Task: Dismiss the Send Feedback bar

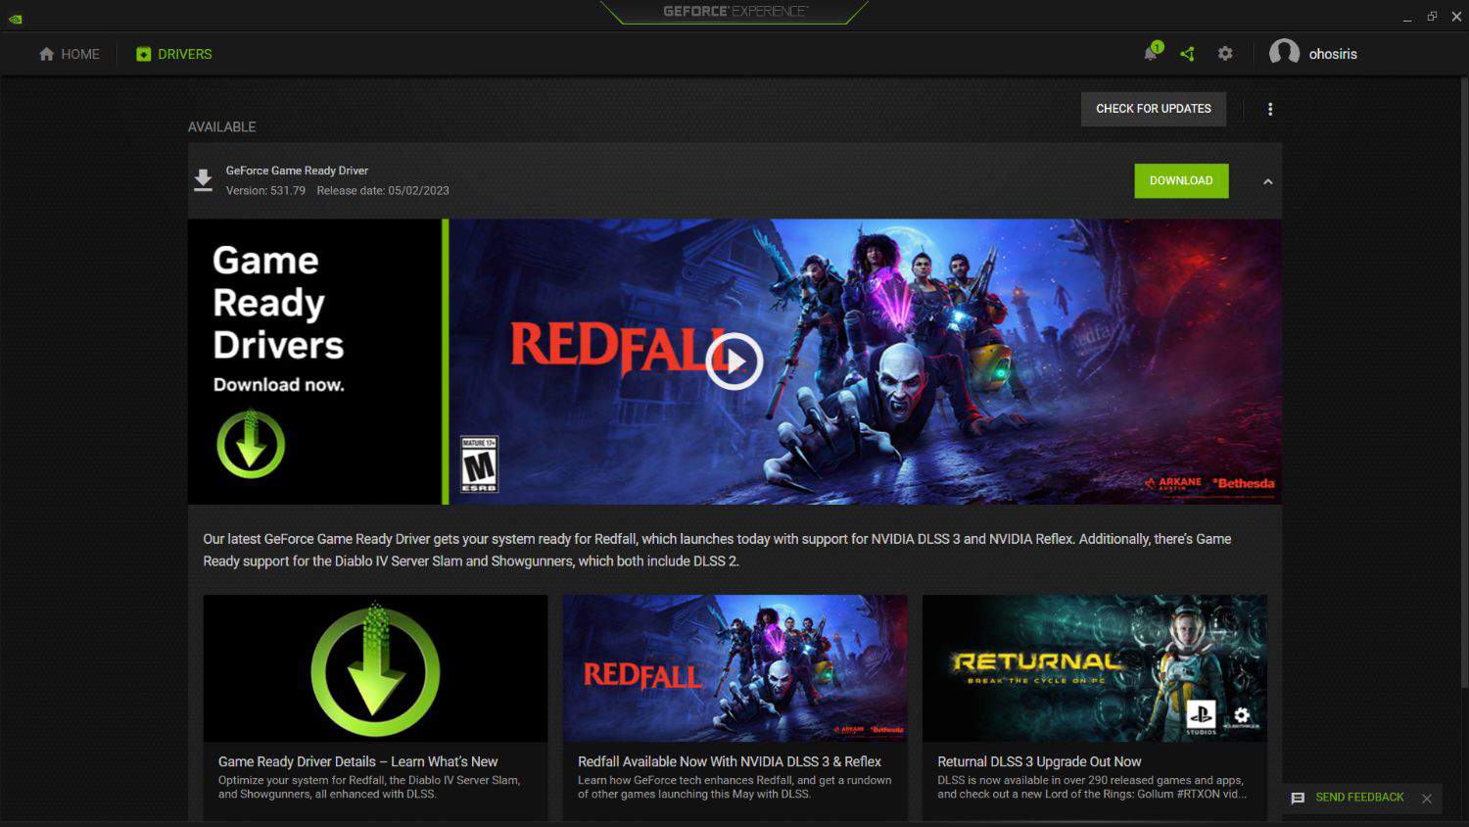Action: tap(1427, 799)
